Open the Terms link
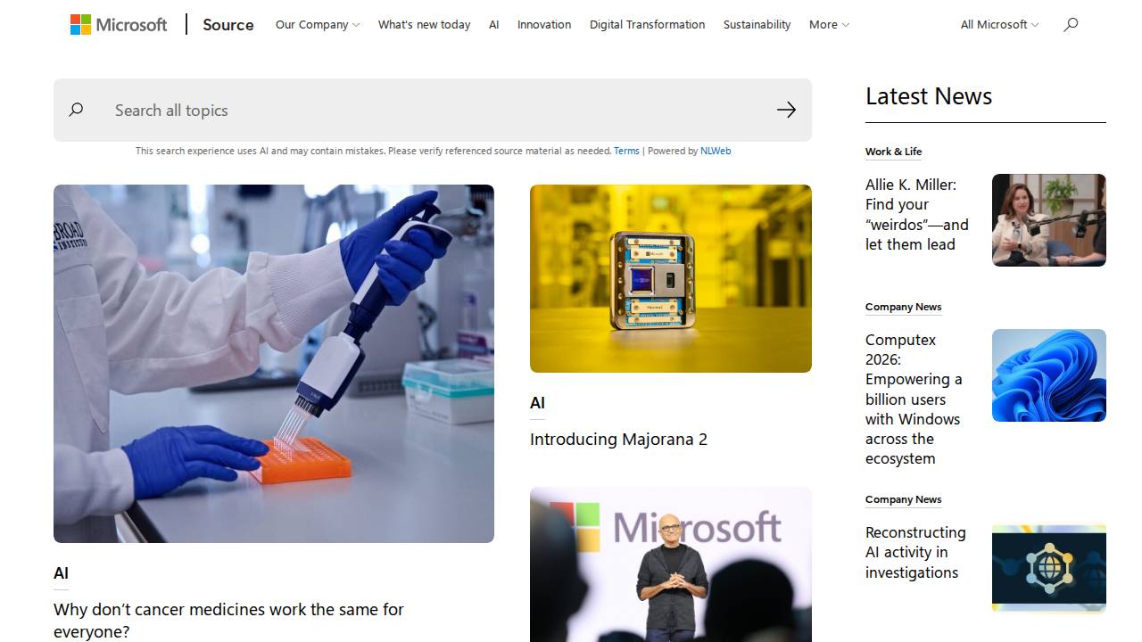 (626, 151)
